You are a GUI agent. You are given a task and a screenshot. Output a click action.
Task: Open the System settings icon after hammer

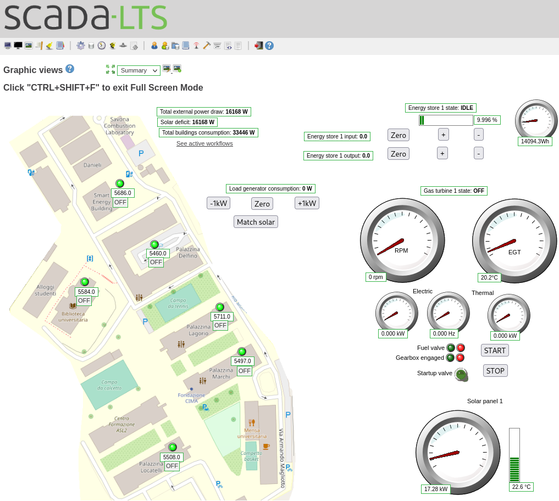click(218, 46)
